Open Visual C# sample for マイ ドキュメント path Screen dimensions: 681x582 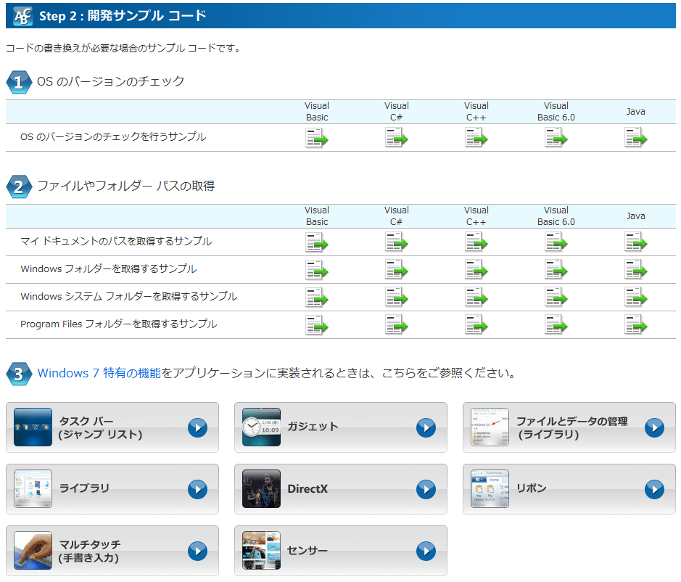pyautogui.click(x=396, y=242)
